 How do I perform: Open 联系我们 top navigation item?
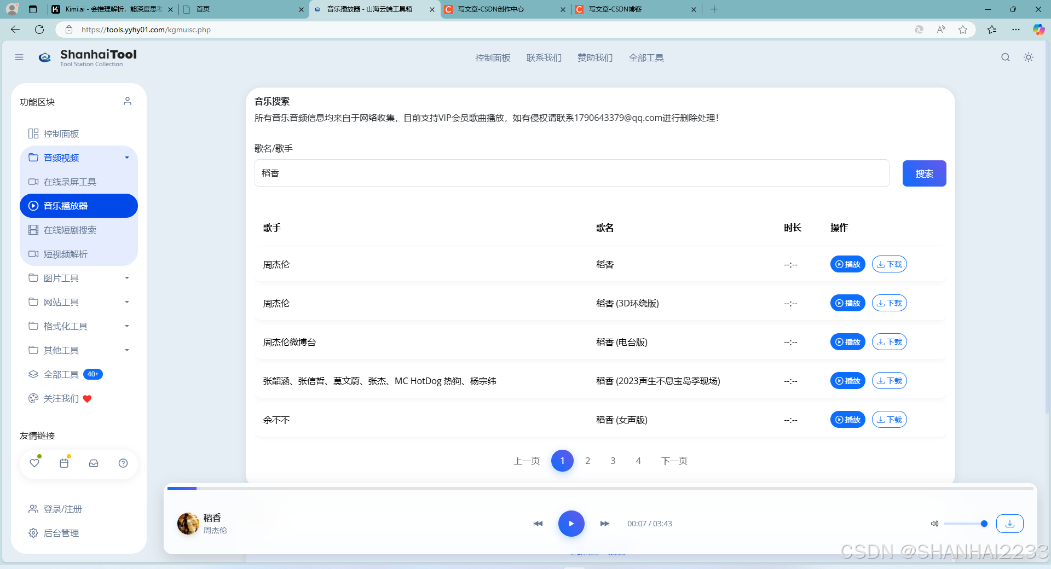point(544,57)
